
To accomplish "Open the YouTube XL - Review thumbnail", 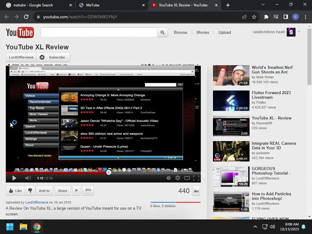I will (x=231, y=126).
